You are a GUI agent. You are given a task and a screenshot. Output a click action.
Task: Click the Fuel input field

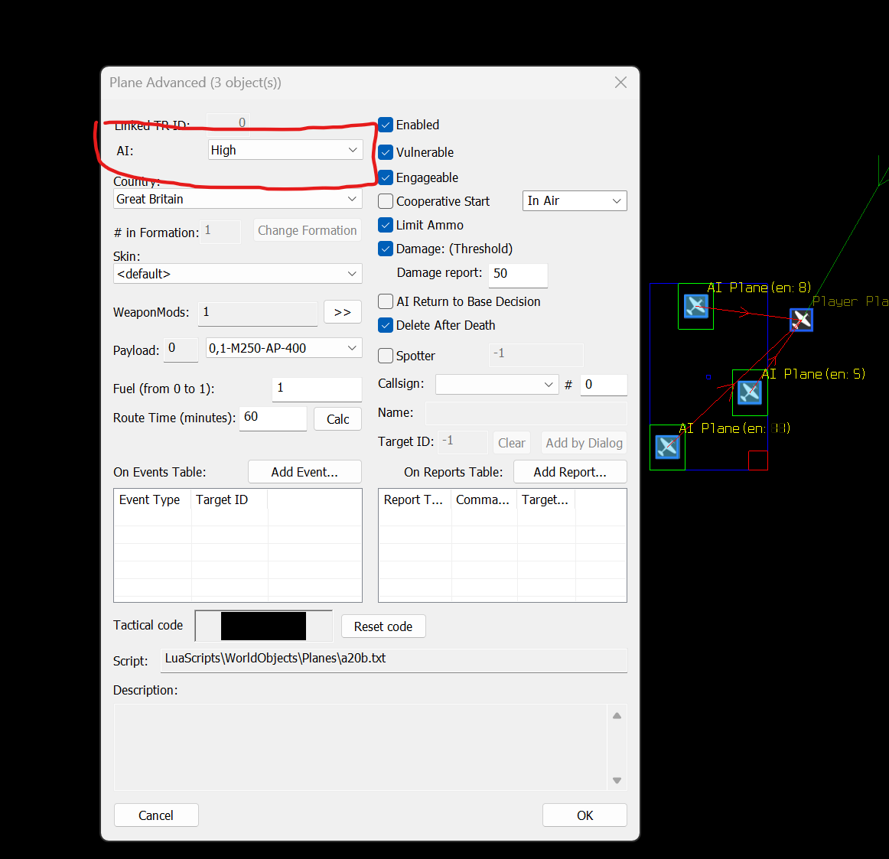(x=317, y=389)
